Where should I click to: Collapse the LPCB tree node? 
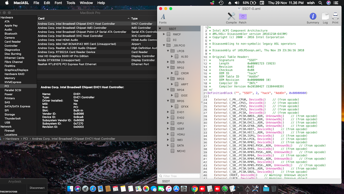(168, 51)
